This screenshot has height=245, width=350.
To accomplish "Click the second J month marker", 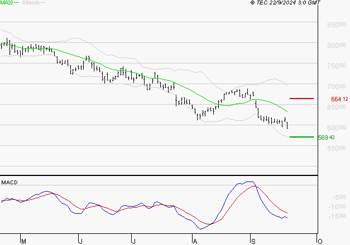I will [133, 242].
